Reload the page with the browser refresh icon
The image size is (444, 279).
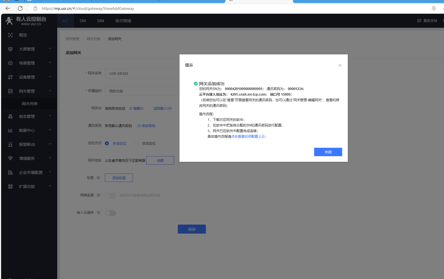coord(20,8)
